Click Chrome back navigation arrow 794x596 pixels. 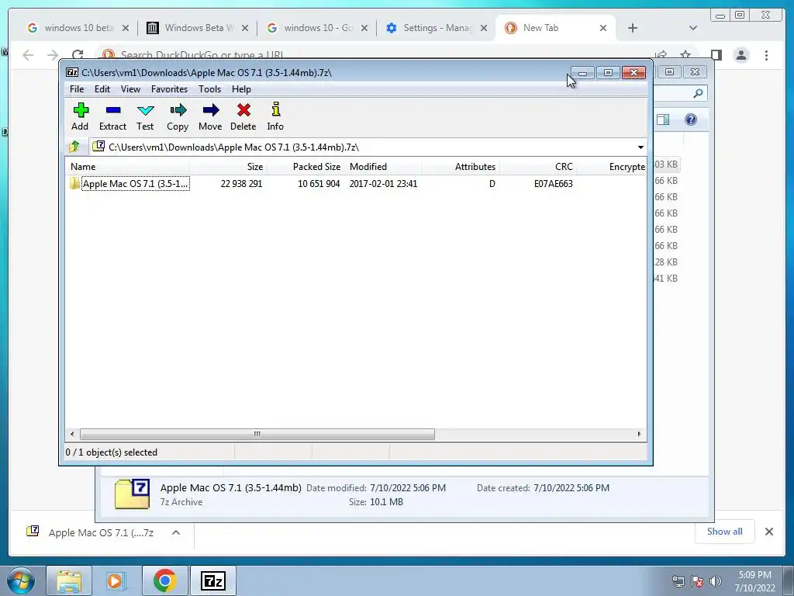tap(28, 55)
